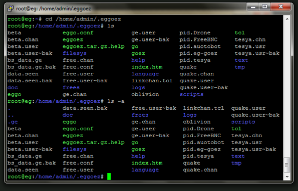Click 'language' in the first ls output
This screenshot has width=298, height=191.
(x=145, y=74)
